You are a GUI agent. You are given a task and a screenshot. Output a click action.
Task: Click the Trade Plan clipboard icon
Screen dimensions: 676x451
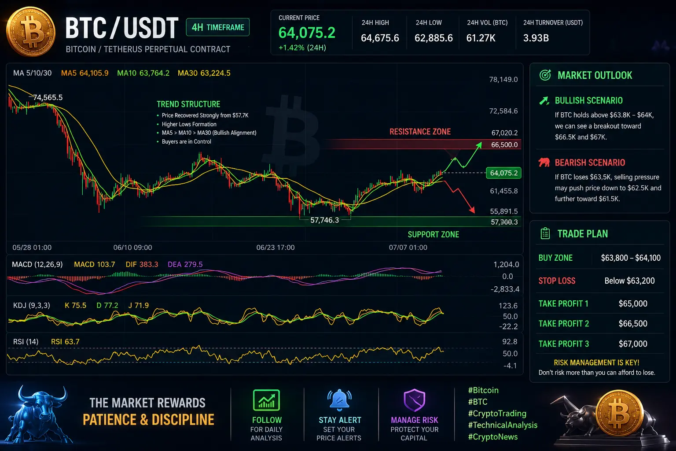(x=545, y=233)
